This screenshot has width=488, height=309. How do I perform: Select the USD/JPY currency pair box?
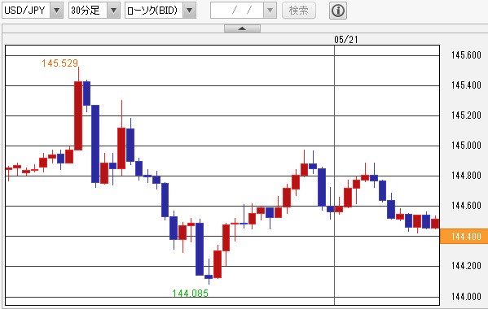click(x=26, y=11)
